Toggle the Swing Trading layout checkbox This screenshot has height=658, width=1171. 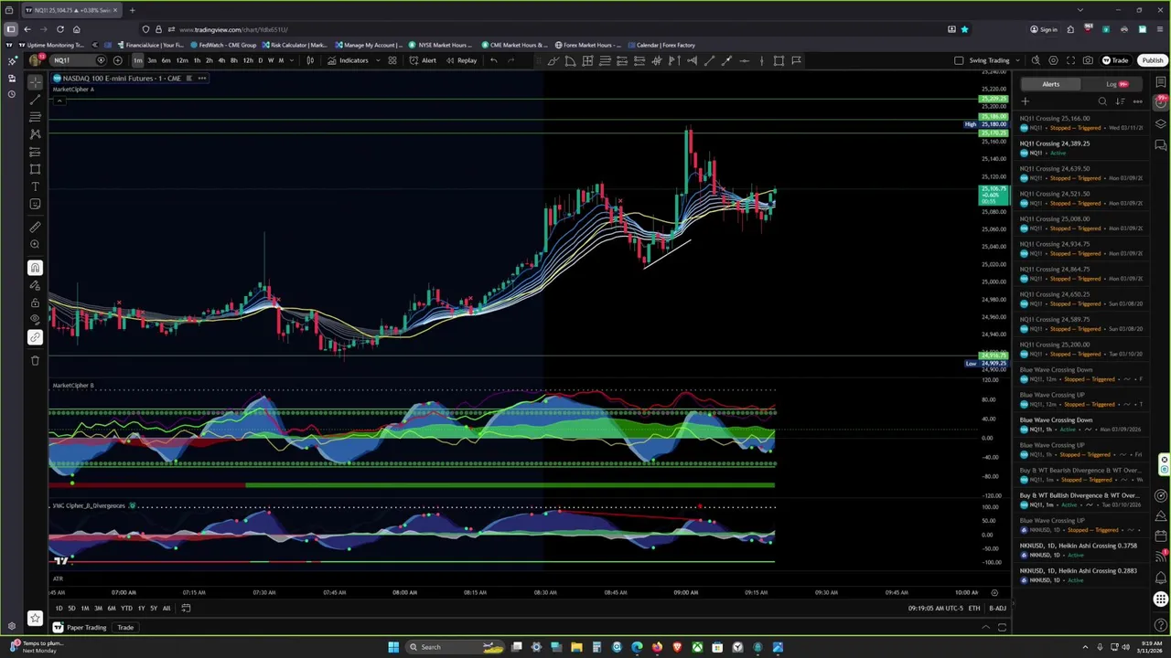coord(959,60)
